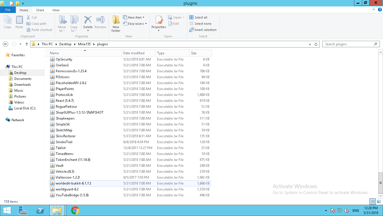
Task: Click Invert selection in the ribbon
Action: pos(203,30)
